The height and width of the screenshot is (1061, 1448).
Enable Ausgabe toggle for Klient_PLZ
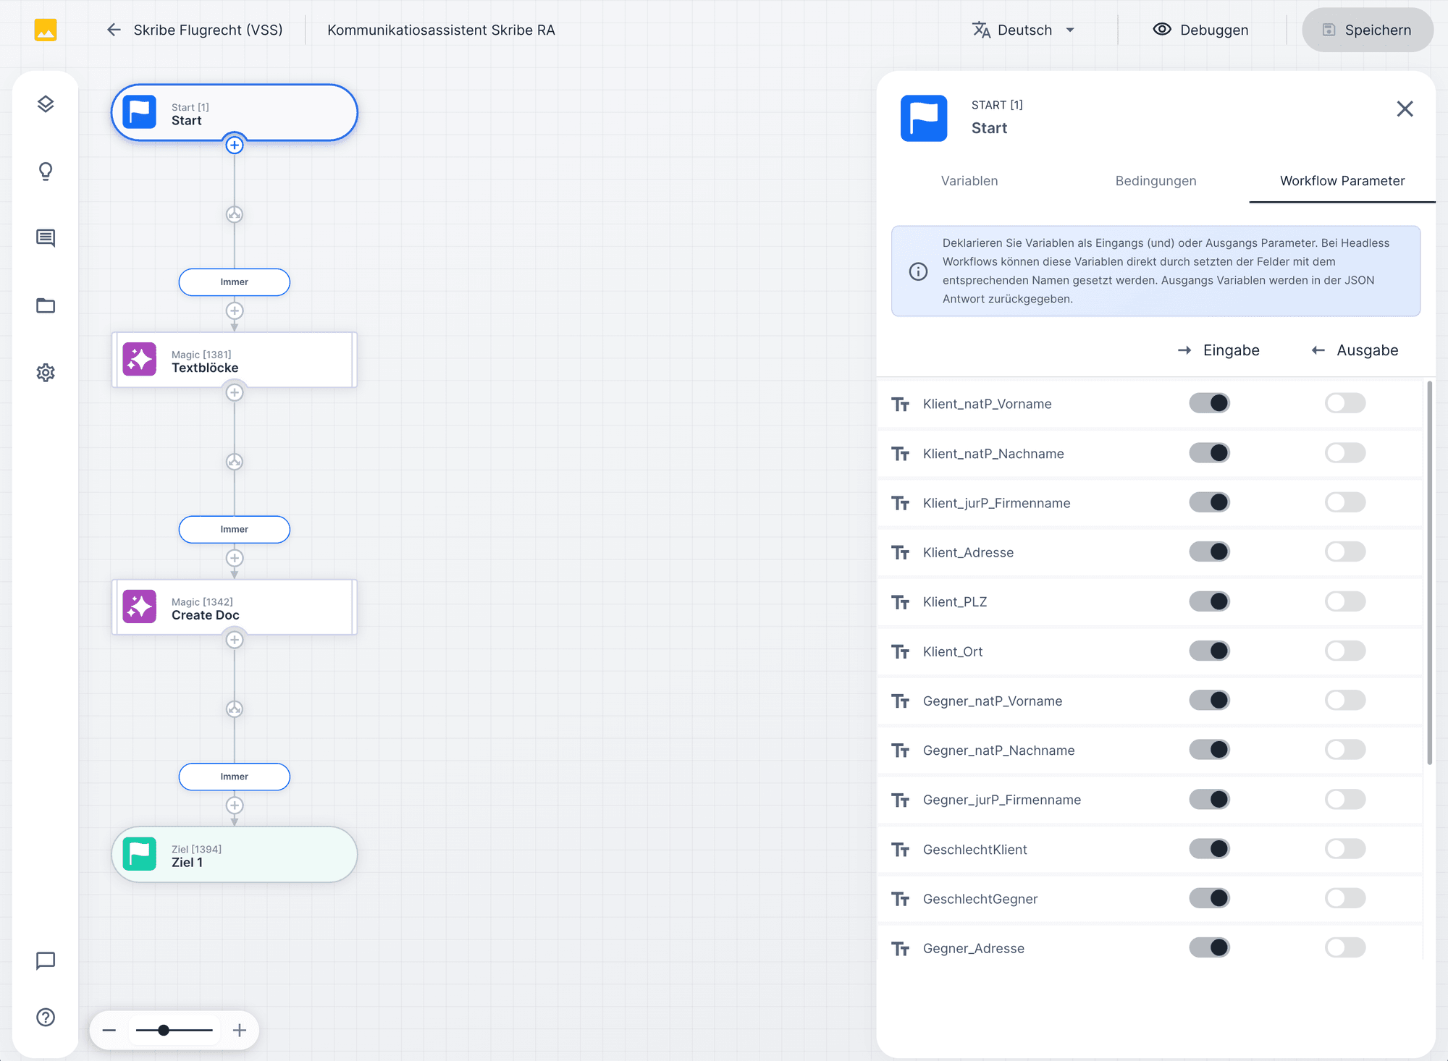1345,601
